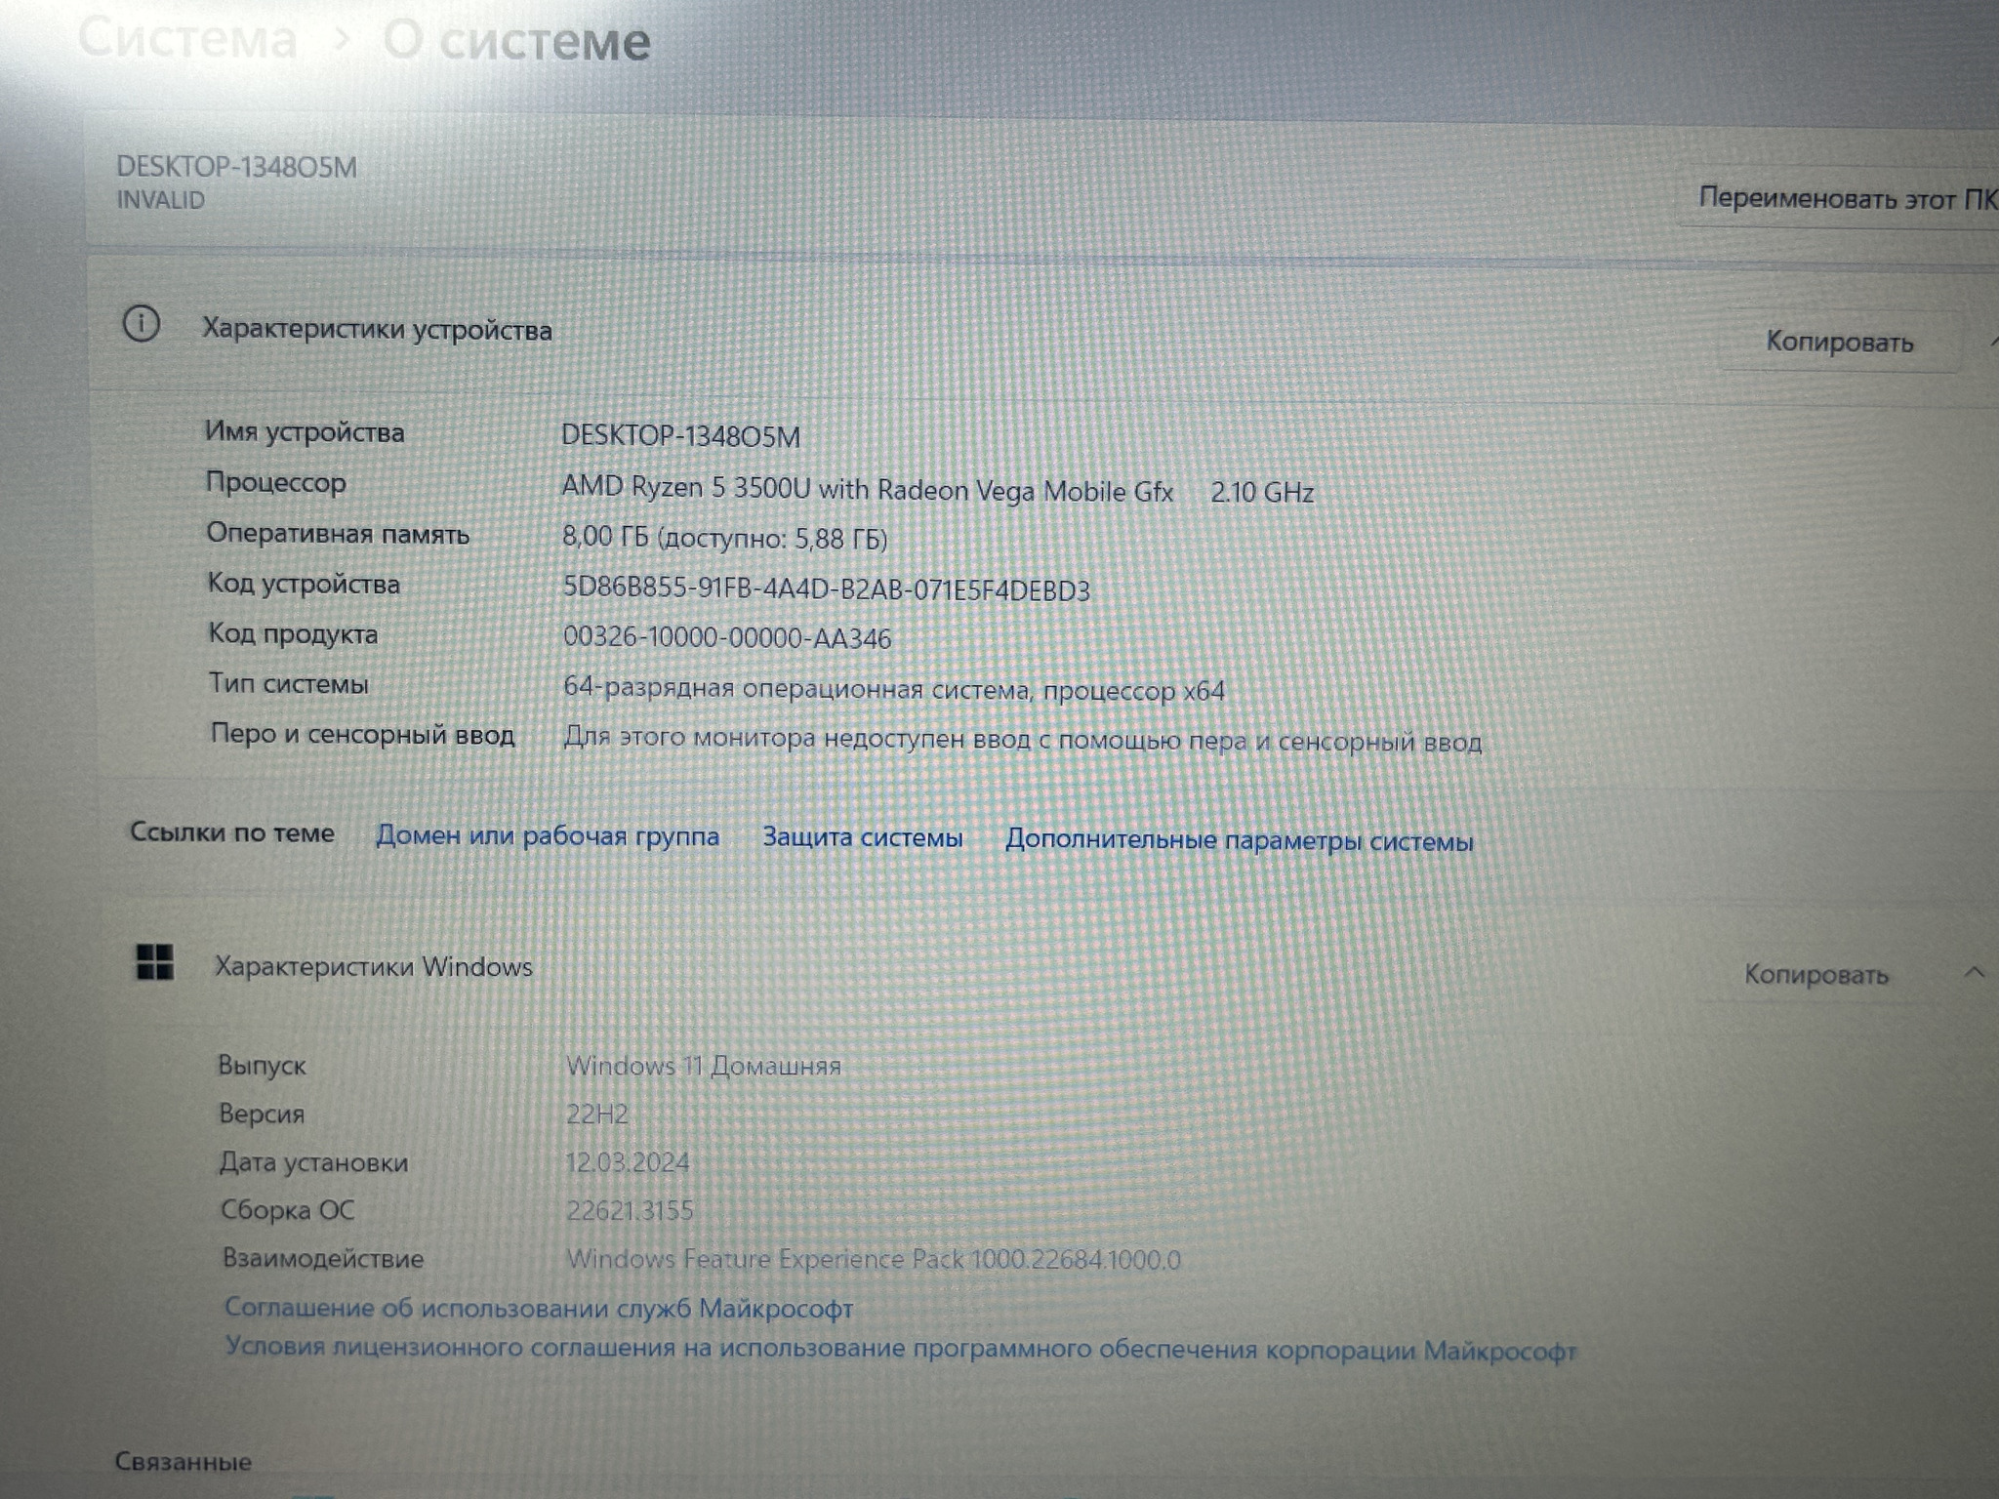
Task: Open Защита системы link
Action: pos(862,837)
